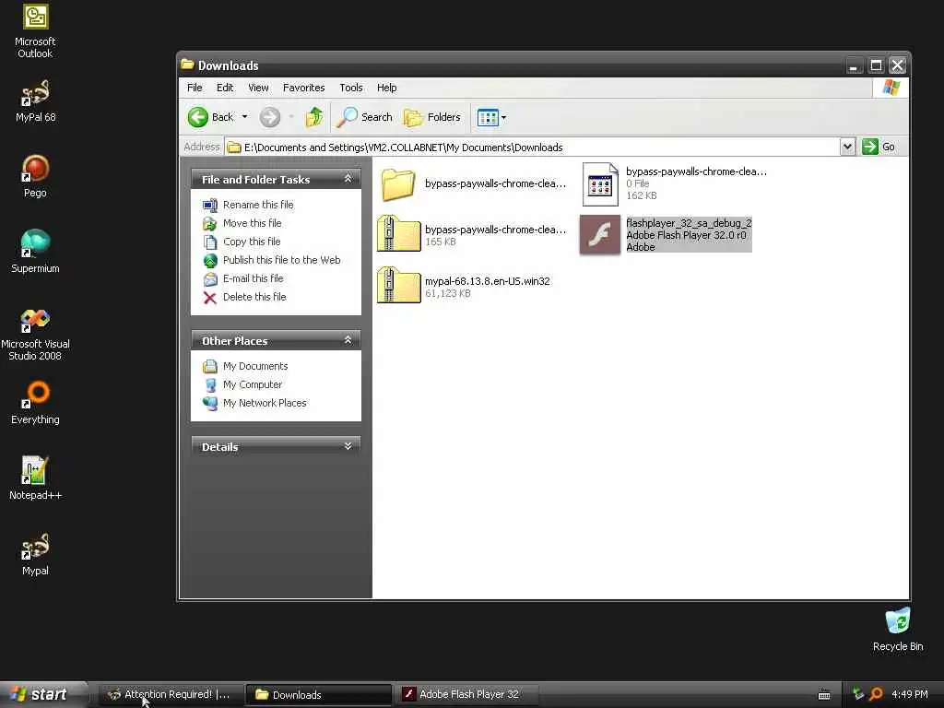This screenshot has height=708, width=944.
Task: Click the Downloads window title bar folder icon
Action: click(187, 64)
